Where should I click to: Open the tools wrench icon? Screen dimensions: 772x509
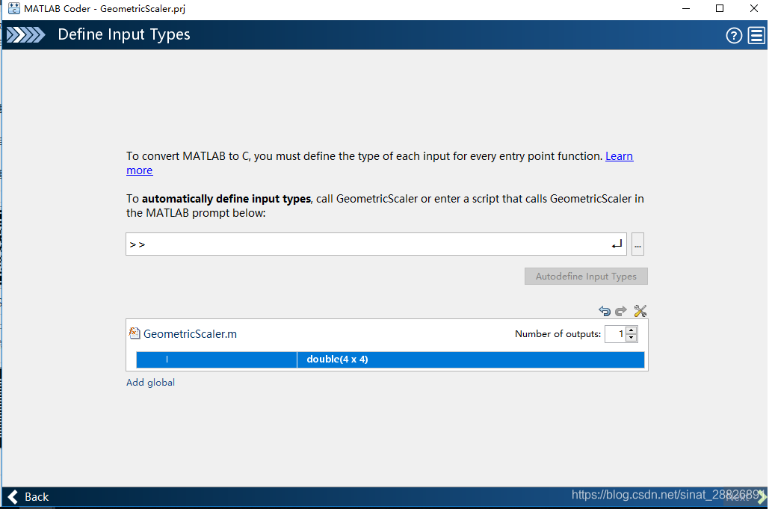point(640,311)
